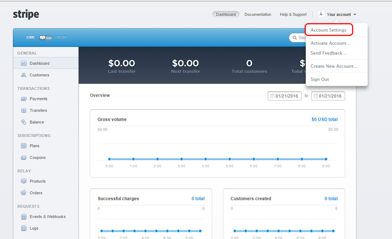Toggle the Live/Test mode switch
The width and height of the screenshot is (392, 239).
tap(46, 38)
